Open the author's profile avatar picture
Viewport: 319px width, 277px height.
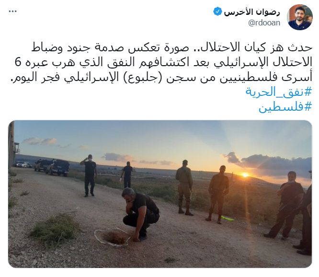pos(300,17)
